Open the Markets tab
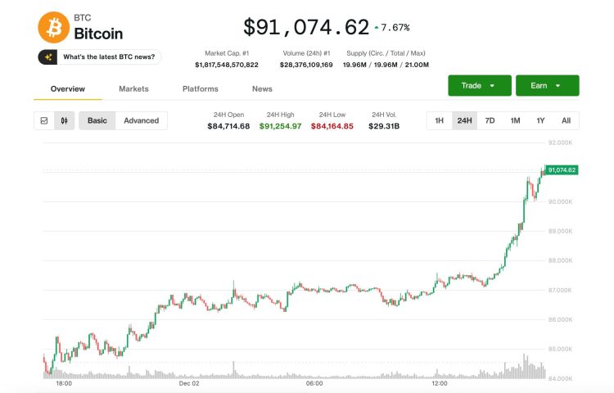 [133, 88]
